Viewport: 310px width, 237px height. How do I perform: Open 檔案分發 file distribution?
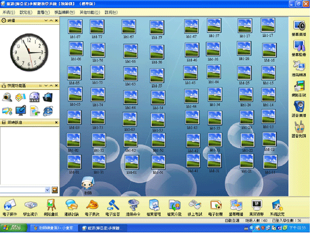174,208
